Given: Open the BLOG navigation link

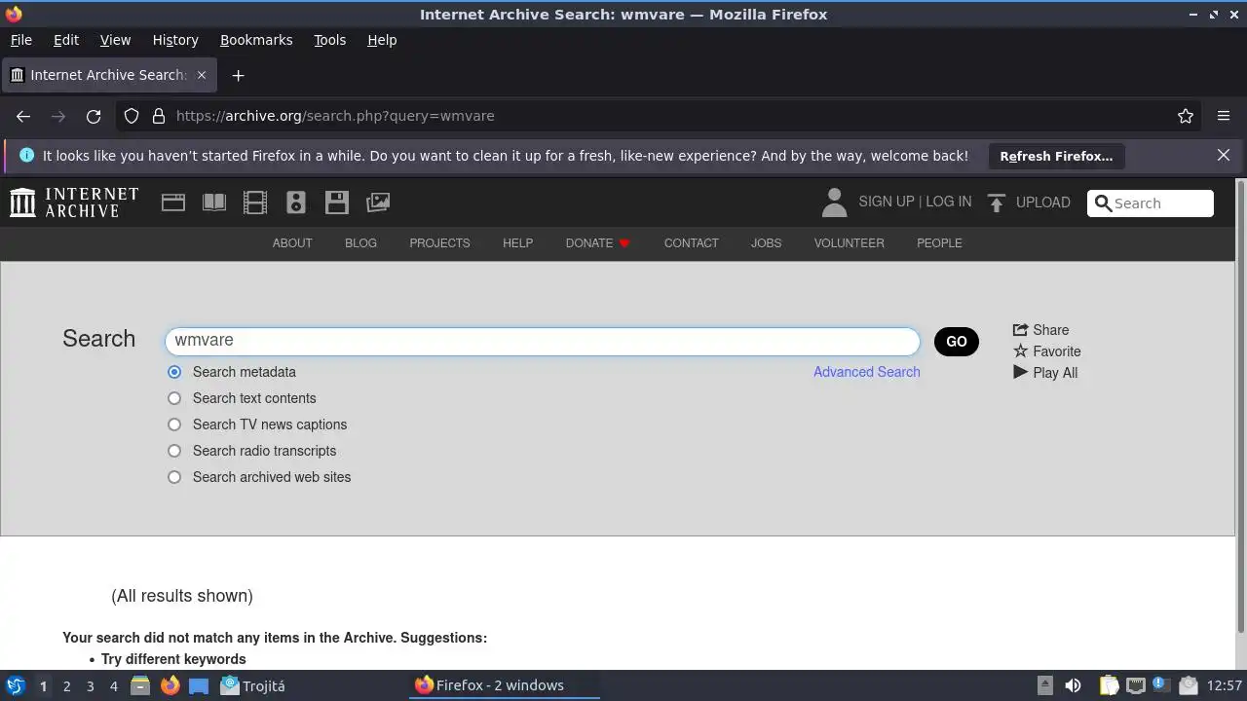Looking at the screenshot, I should (x=360, y=243).
